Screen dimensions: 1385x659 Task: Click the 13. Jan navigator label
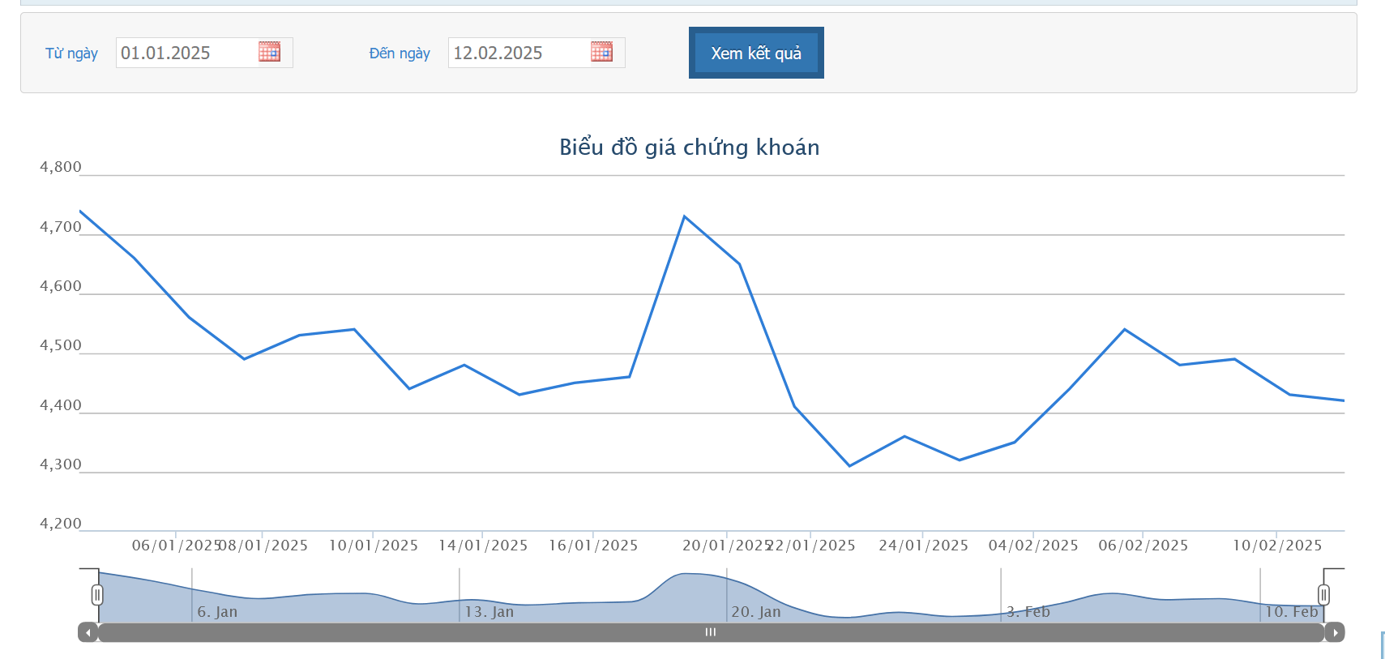coord(489,612)
